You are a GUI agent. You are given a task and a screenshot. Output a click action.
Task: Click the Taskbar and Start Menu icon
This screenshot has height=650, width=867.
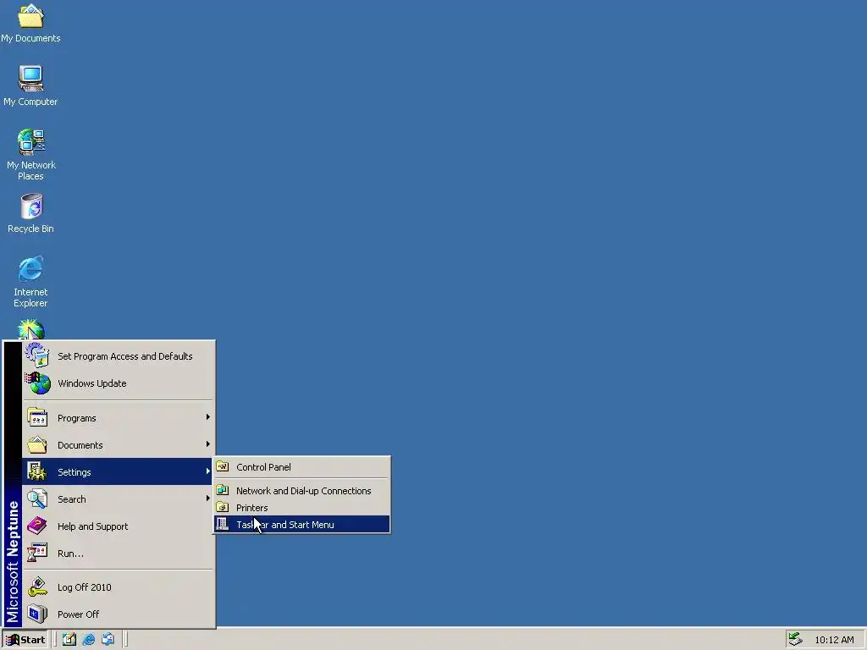click(x=223, y=524)
